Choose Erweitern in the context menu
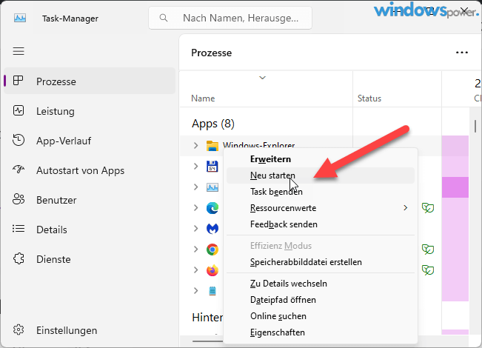 pyautogui.click(x=321, y=159)
